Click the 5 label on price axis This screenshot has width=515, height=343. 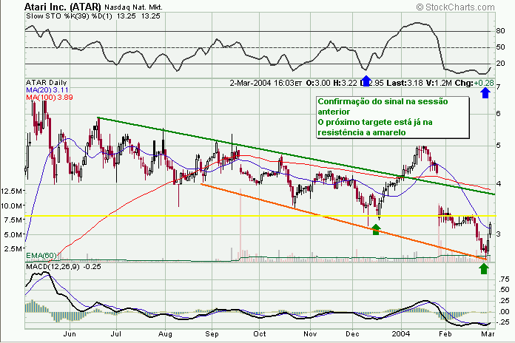click(498, 146)
